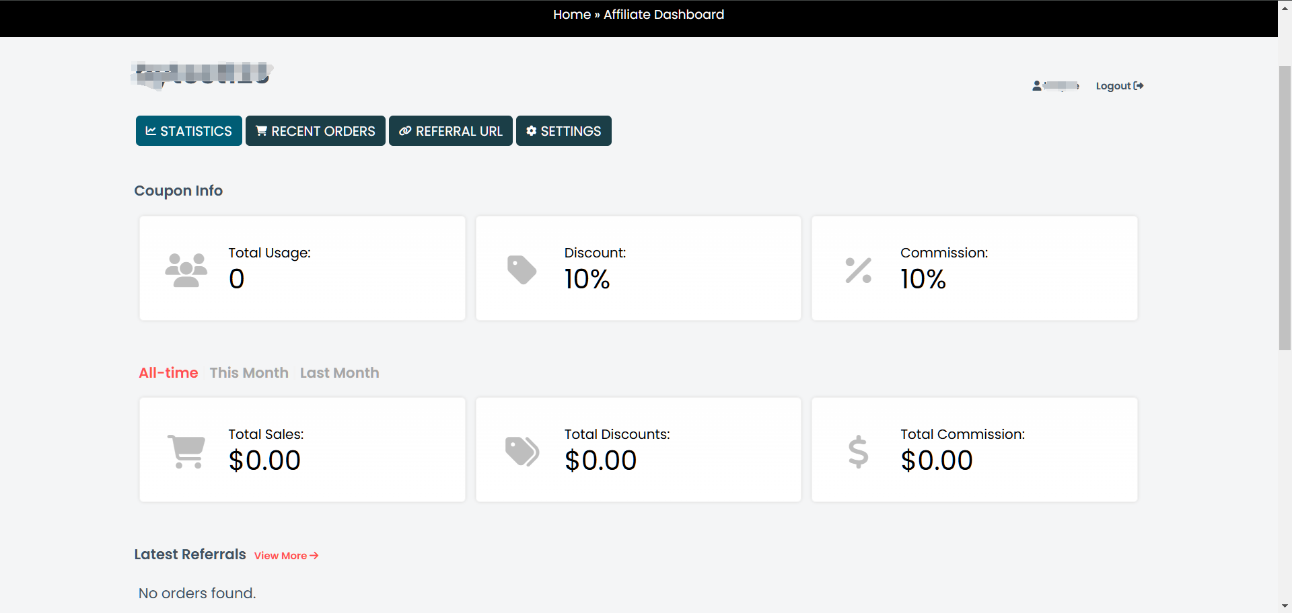Click the Total Commission dollar icon
The height and width of the screenshot is (613, 1292).
(858, 452)
